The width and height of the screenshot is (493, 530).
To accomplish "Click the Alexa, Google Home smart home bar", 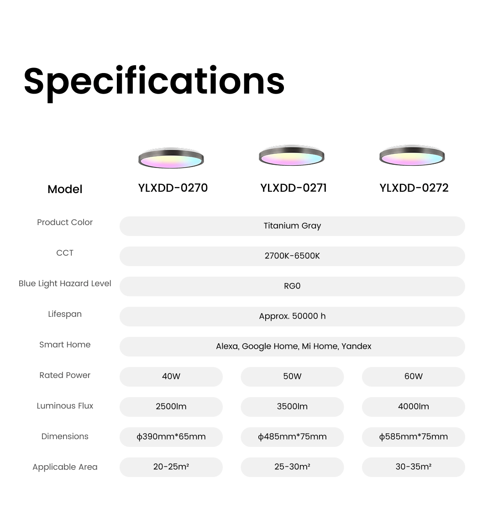I will click(292, 346).
